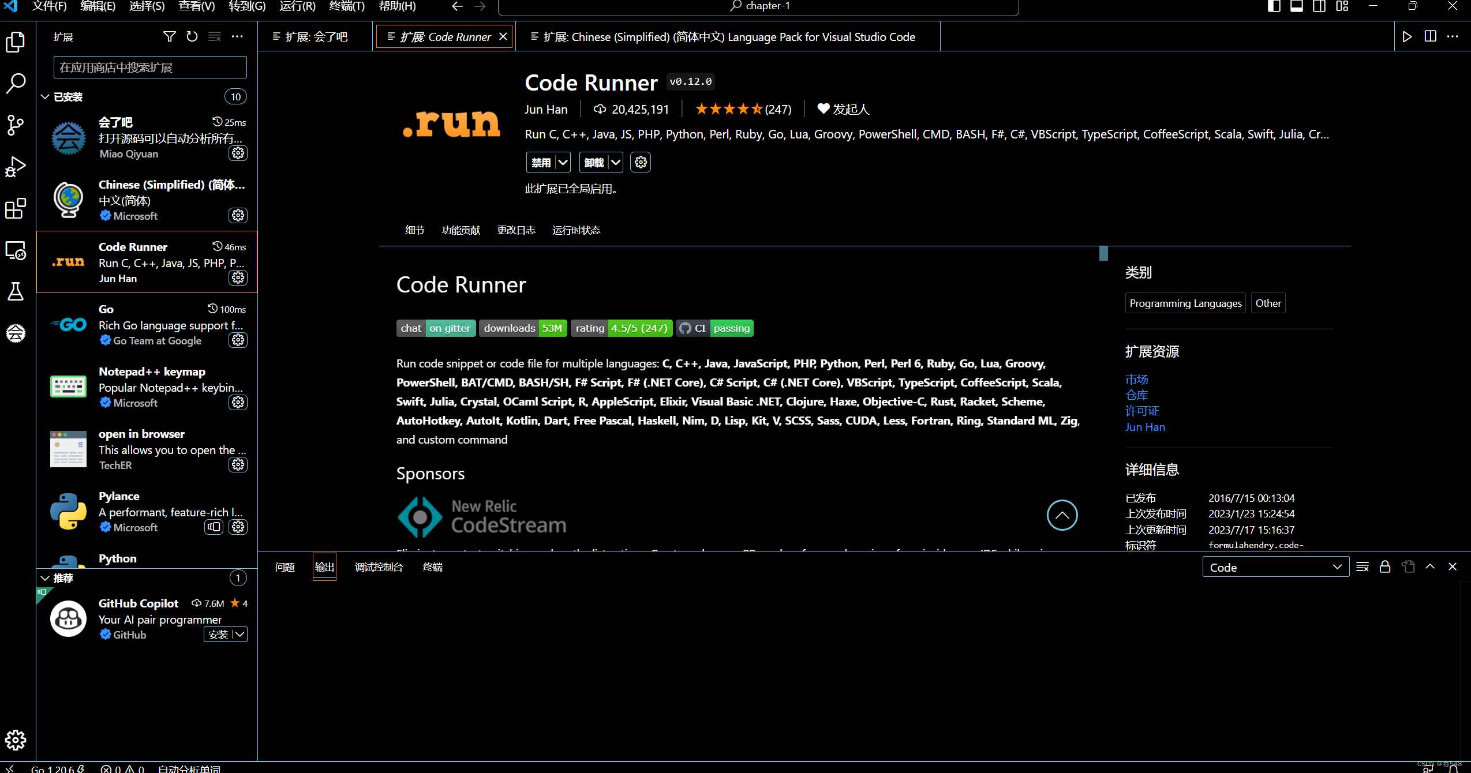1471x773 pixels.
Task: Toggle the primary side bar layout icon
Action: tap(1274, 6)
